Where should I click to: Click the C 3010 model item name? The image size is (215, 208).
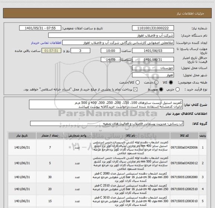click(131, 201)
